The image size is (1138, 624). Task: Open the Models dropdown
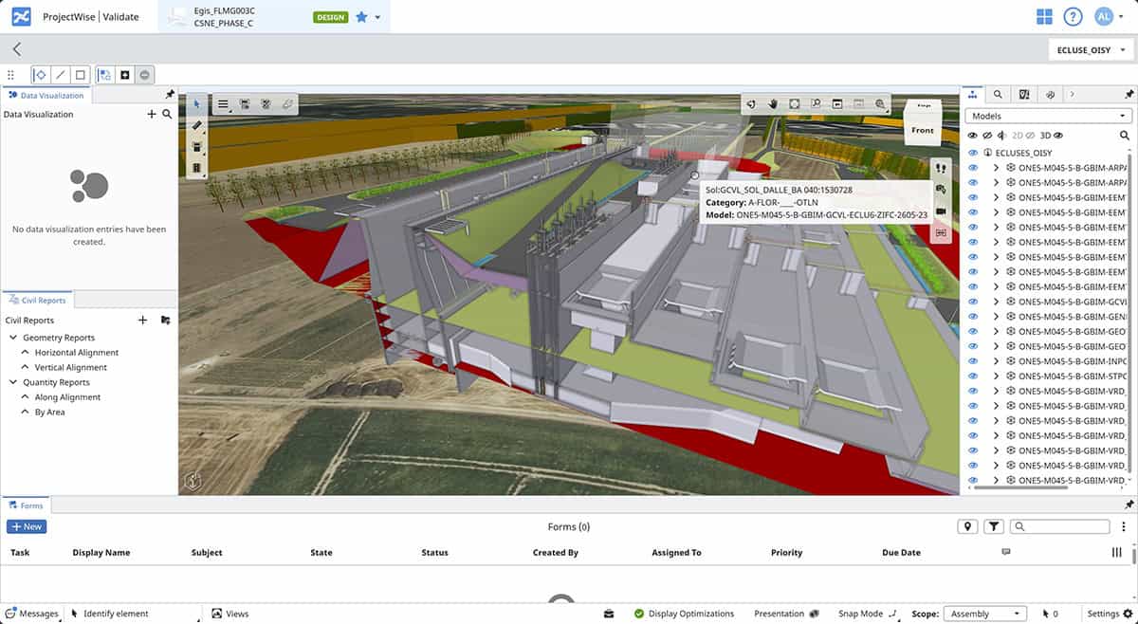tap(1047, 116)
